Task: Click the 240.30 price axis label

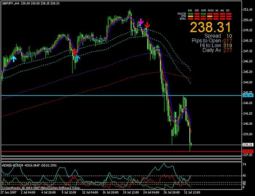Action: pyautogui.click(x=248, y=123)
